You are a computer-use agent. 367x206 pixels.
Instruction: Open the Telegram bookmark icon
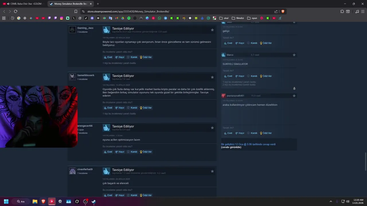tap(165, 18)
